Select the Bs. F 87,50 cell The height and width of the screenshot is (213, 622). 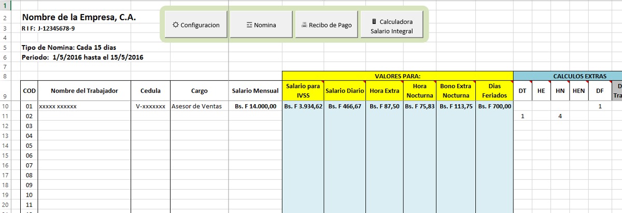(384, 106)
